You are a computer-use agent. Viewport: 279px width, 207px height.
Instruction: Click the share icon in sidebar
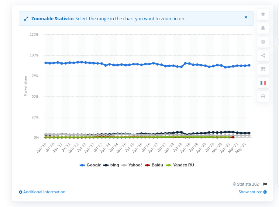[263, 55]
